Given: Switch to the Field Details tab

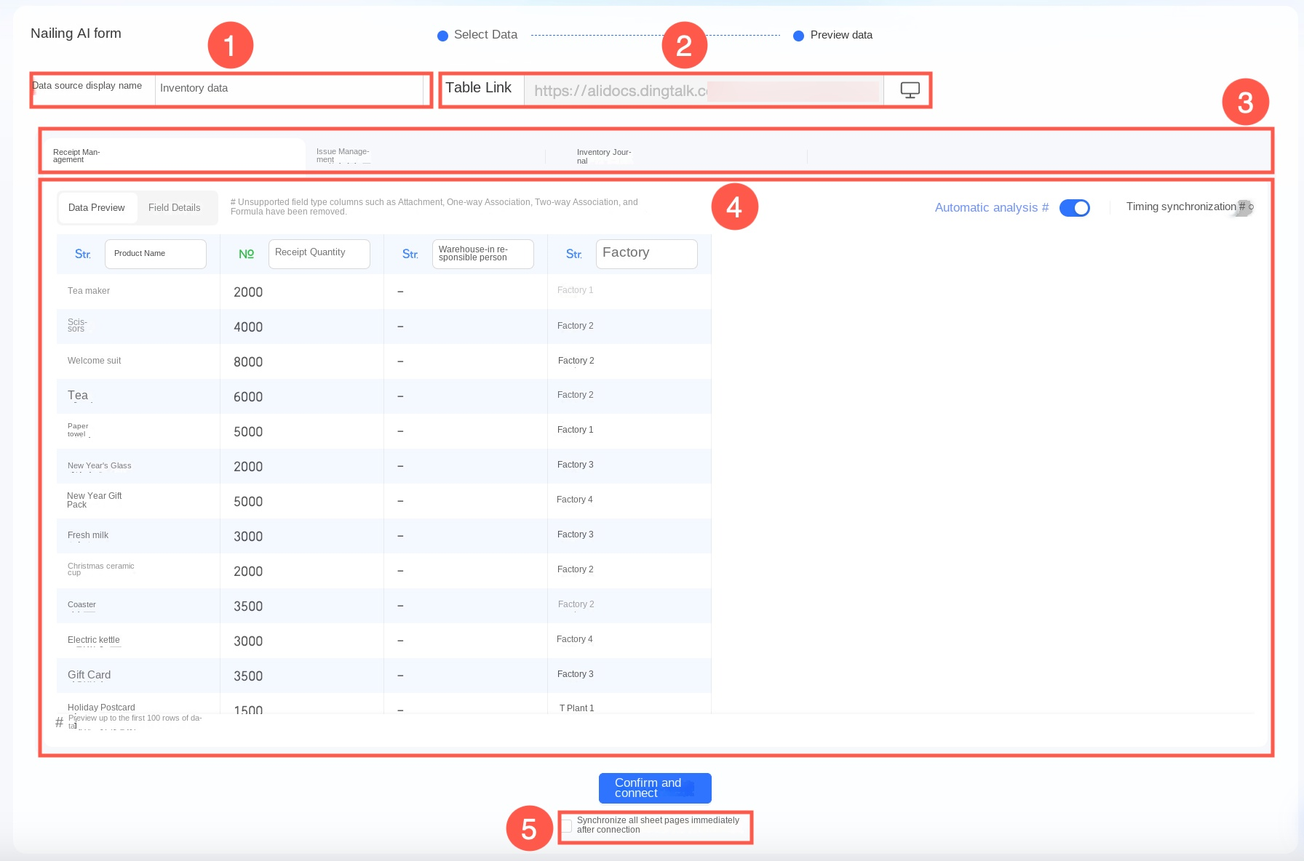Looking at the screenshot, I should tap(175, 208).
